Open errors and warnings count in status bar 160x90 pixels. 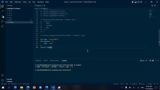point(14,84)
